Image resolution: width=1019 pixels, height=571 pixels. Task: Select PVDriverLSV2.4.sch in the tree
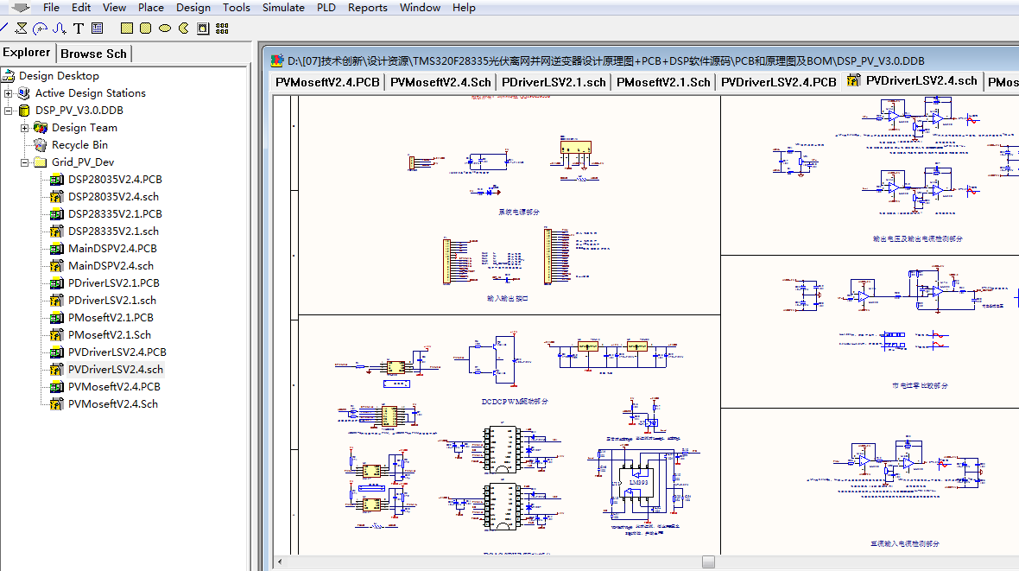coord(116,370)
